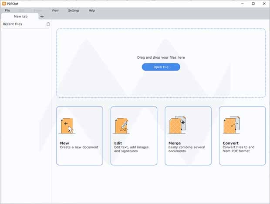
Task: Open the View menu
Action: tap(55, 10)
